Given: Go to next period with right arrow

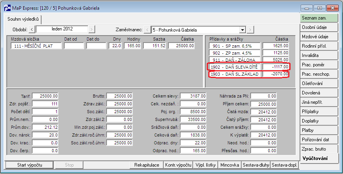Looking at the screenshot, I should tap(92, 29).
